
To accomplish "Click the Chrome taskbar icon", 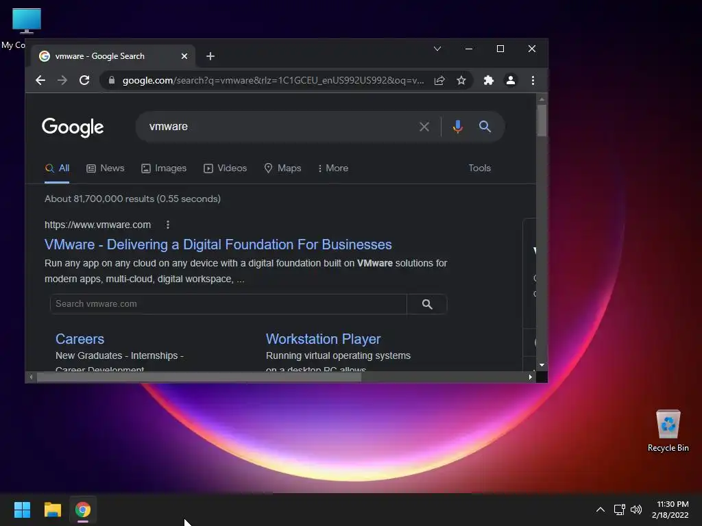I will (x=83, y=510).
